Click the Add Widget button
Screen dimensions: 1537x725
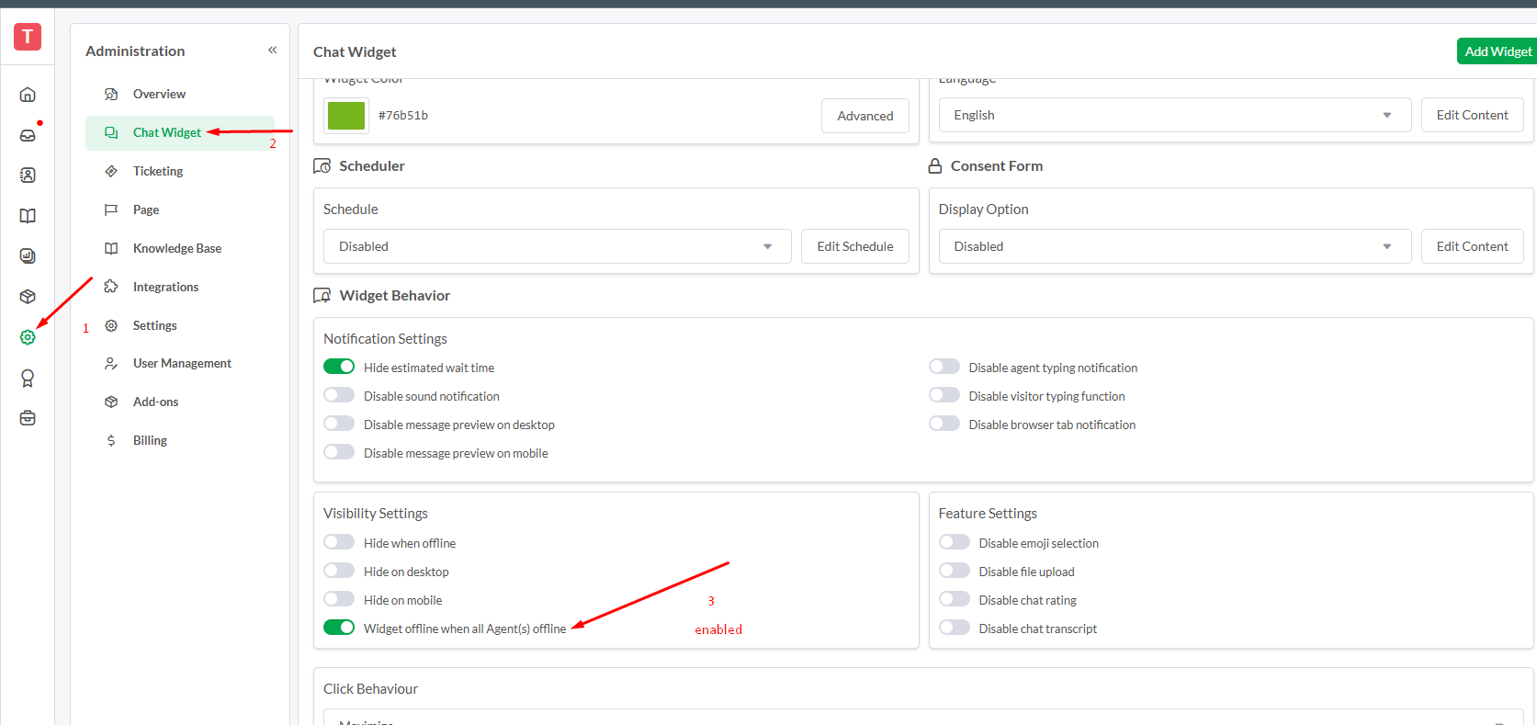point(1497,51)
